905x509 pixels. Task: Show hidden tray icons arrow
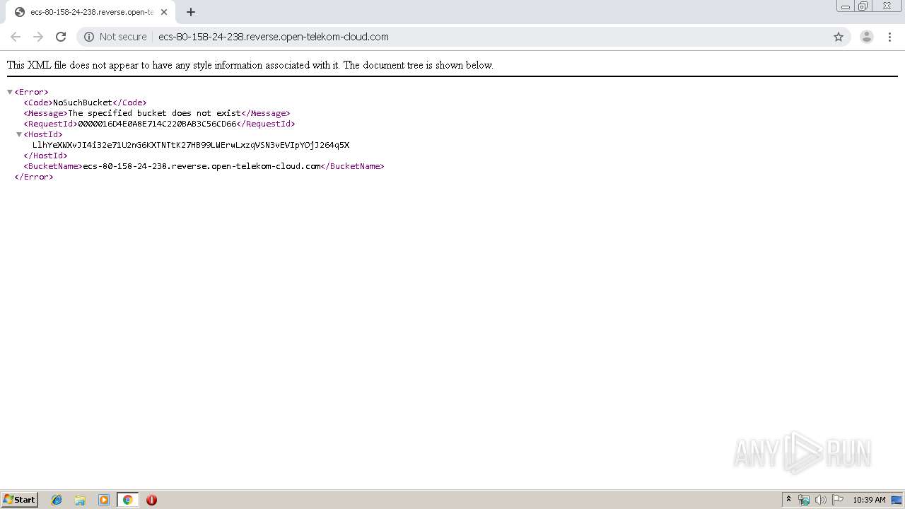point(788,500)
